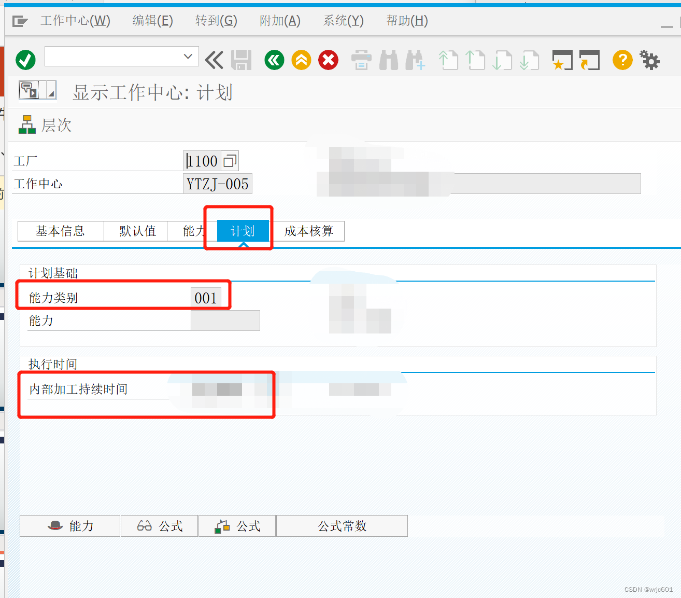Click the Find Next icon
This screenshot has width=681, height=598.
pyautogui.click(x=415, y=60)
